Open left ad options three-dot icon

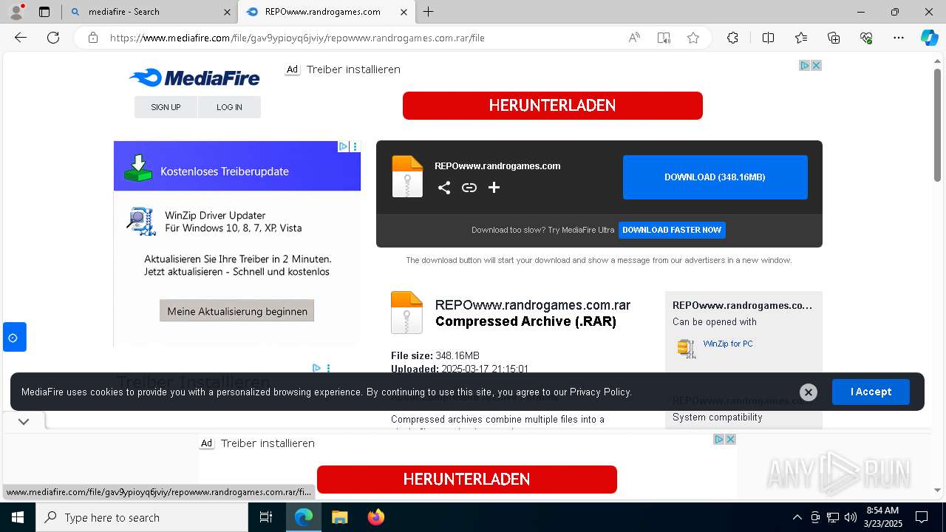click(x=355, y=147)
